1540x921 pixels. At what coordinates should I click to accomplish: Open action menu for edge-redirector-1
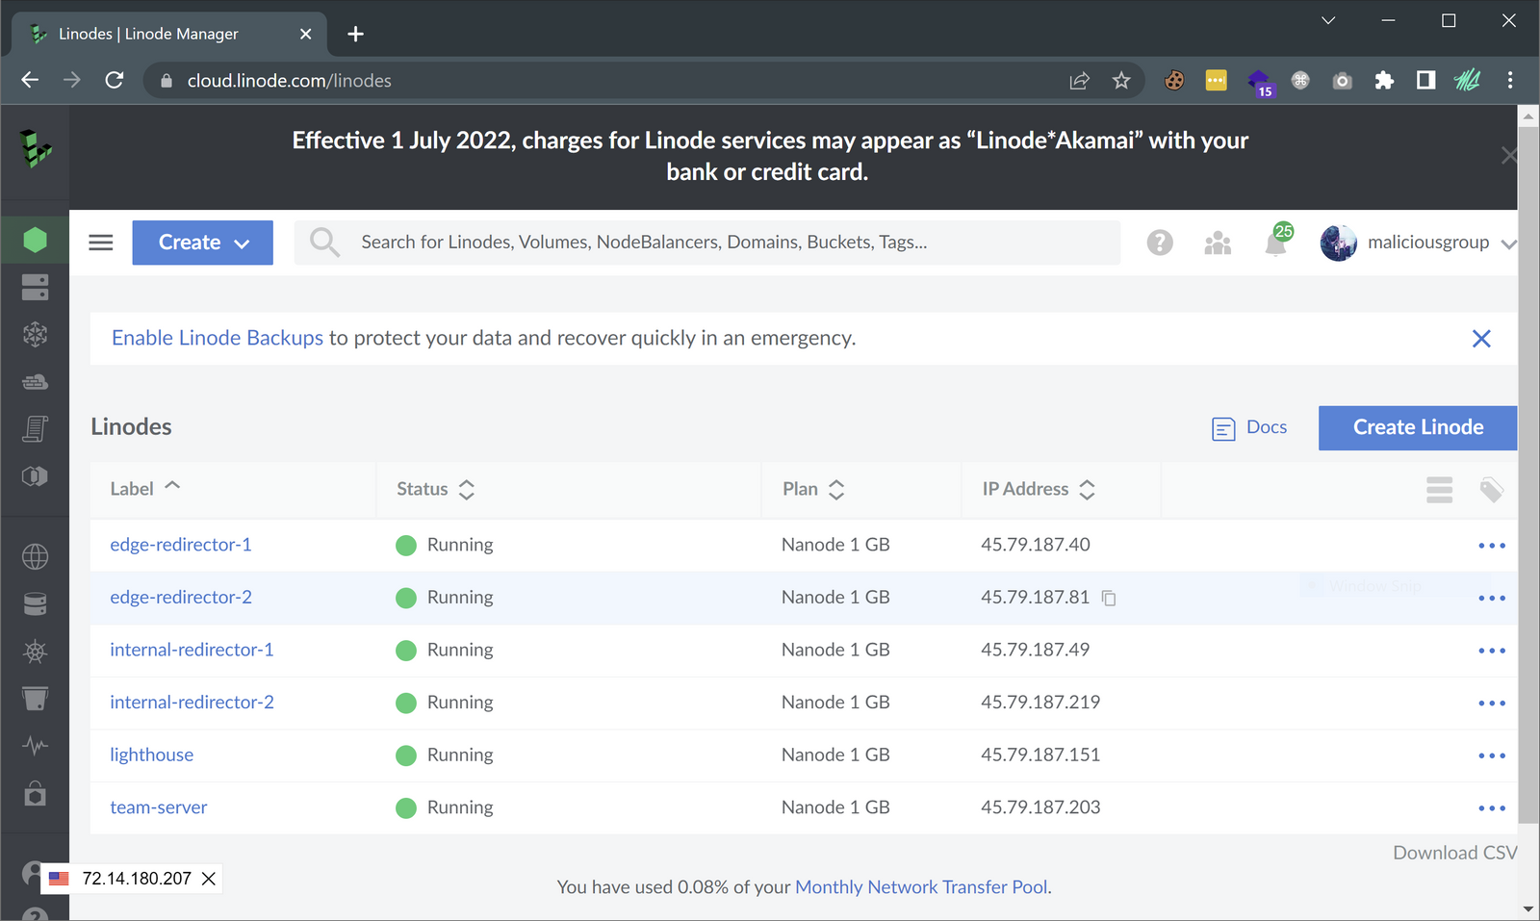pos(1492,546)
